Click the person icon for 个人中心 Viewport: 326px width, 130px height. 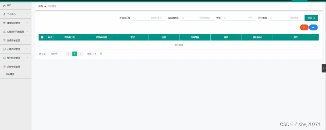4,14
